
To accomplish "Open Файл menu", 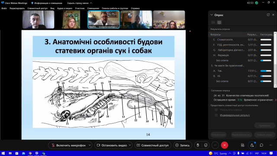I will (4, 8).
